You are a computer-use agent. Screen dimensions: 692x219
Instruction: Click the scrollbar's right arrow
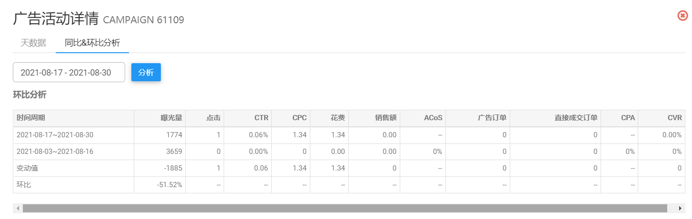point(680,208)
